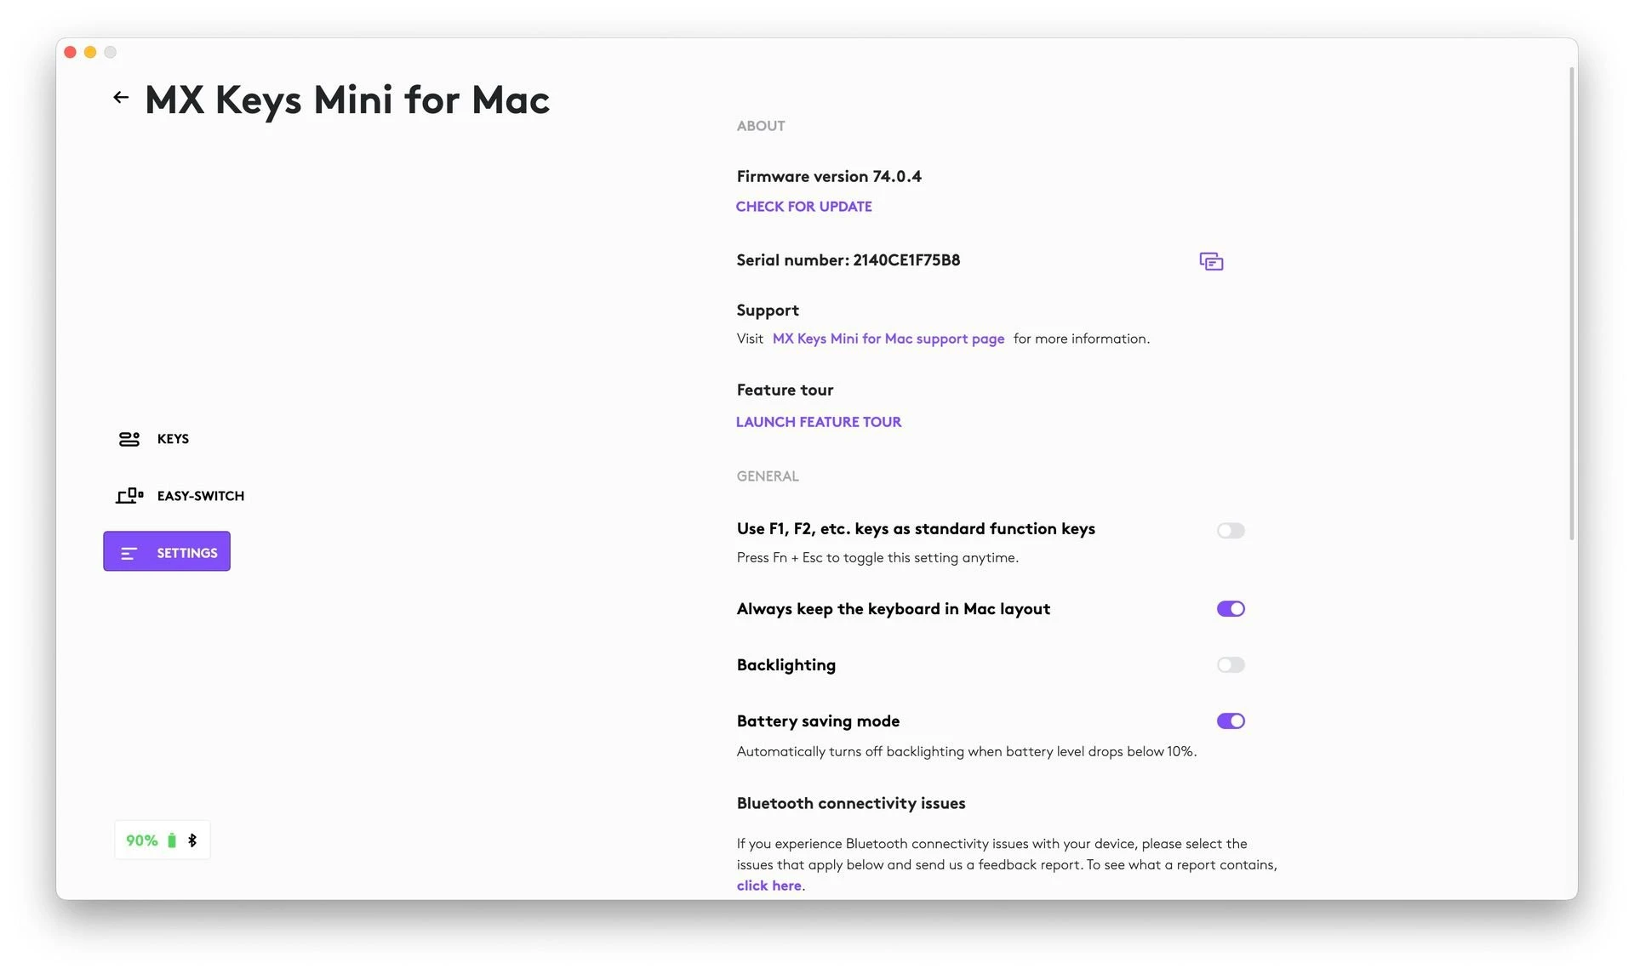Open MX Keys Mini for Mac support page
Image resolution: width=1634 pixels, height=974 pixels.
(888, 339)
